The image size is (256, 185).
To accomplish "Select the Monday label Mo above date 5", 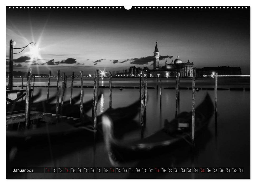I will (x=72, y=168).
